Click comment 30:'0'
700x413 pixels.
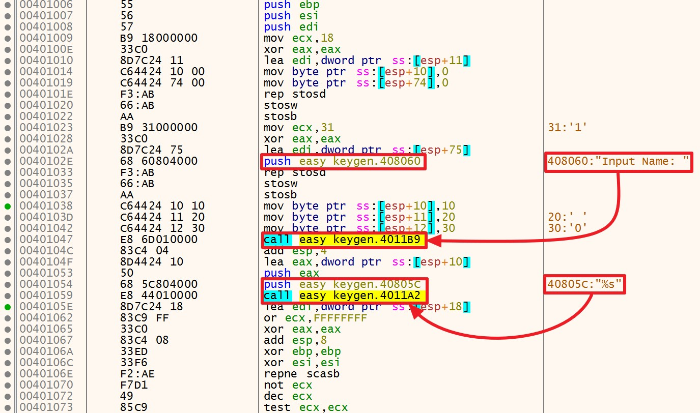(x=567, y=228)
